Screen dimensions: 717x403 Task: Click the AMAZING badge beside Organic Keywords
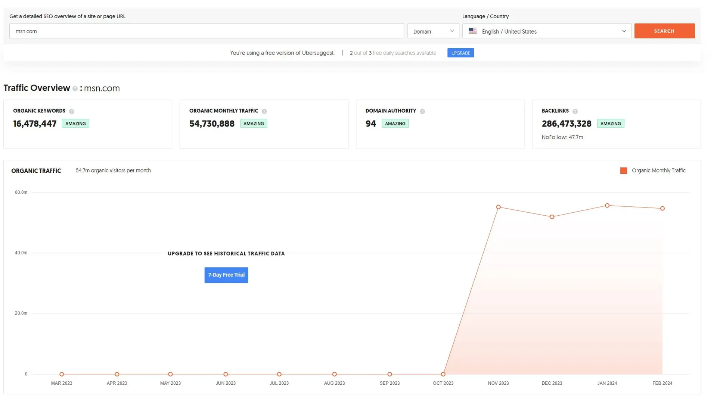coord(75,124)
